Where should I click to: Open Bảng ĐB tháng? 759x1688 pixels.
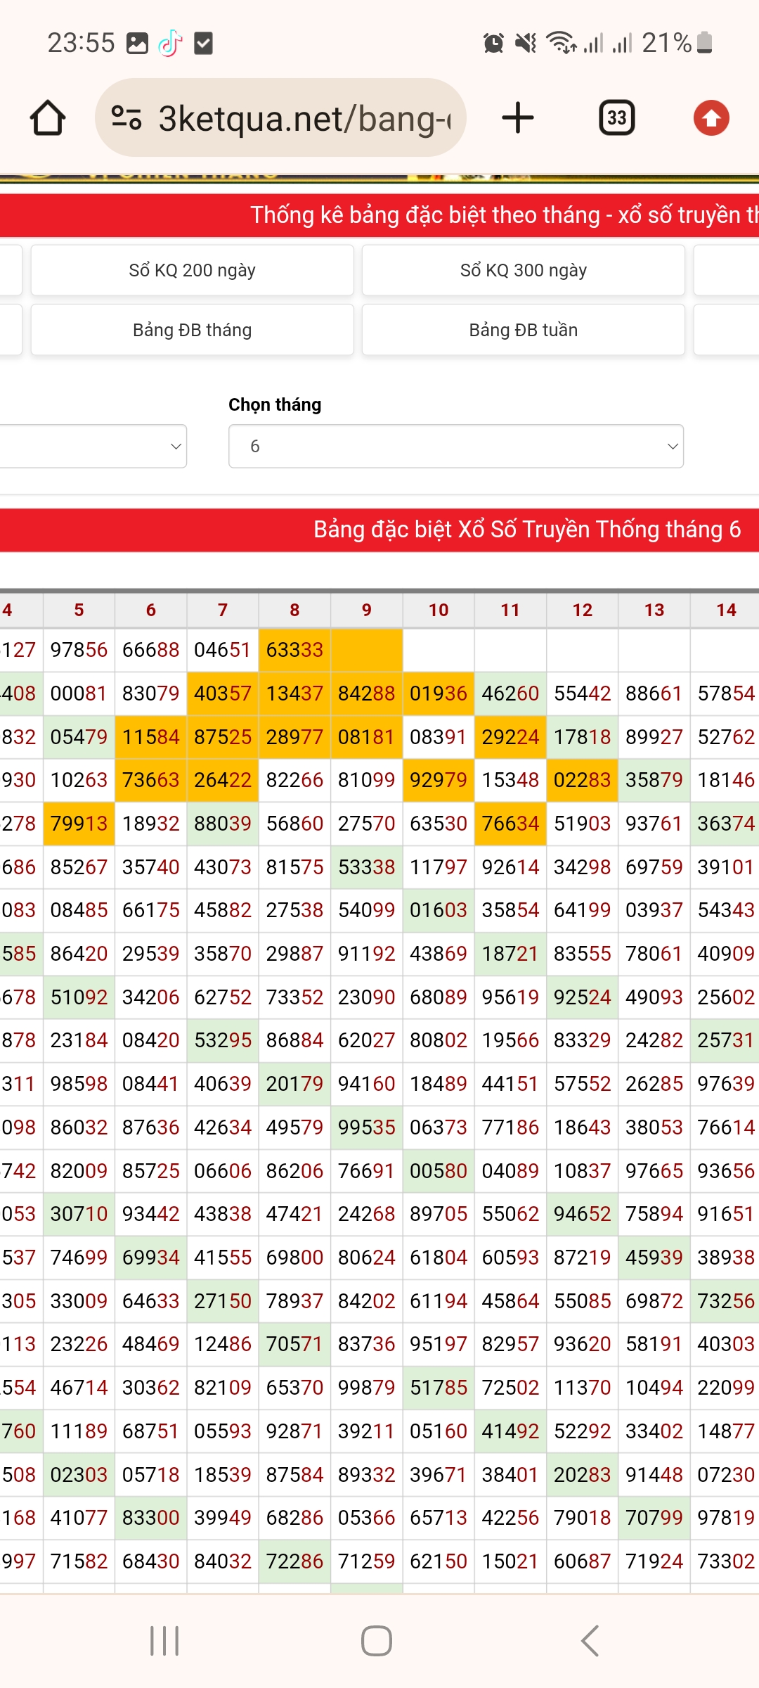192,330
